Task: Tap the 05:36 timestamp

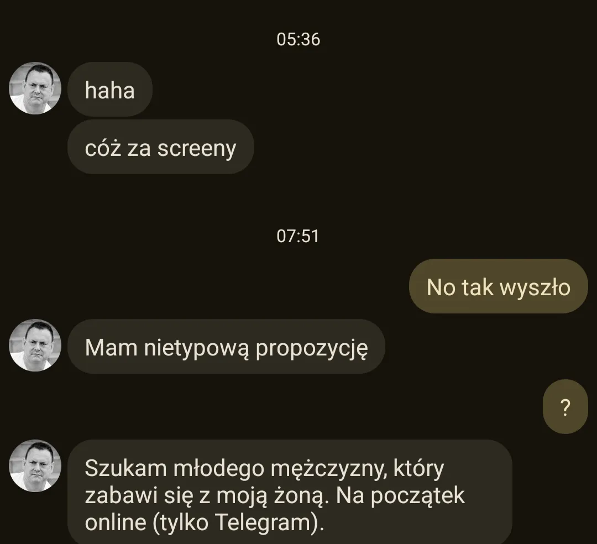Action: (298, 40)
